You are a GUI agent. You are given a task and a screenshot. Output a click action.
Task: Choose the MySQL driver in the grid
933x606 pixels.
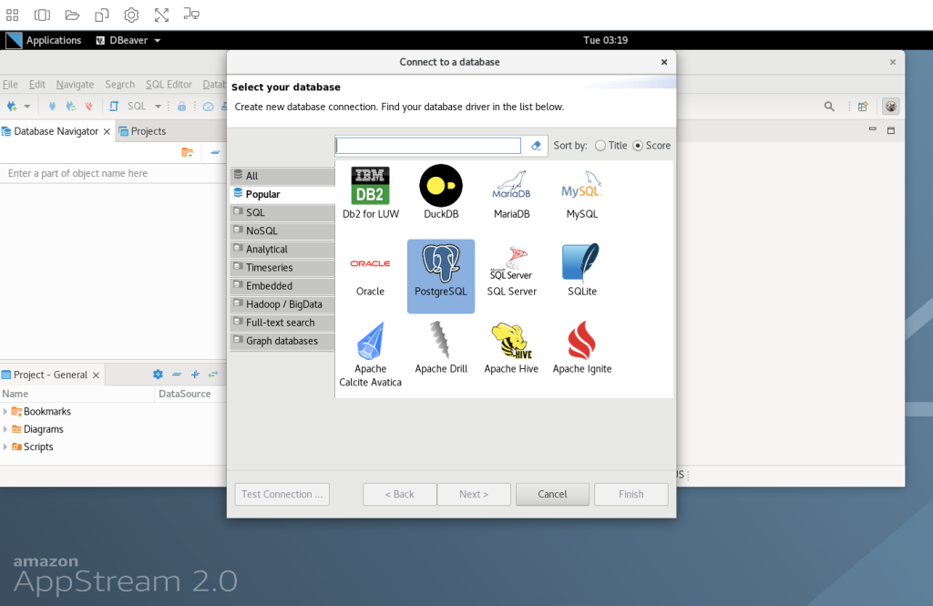[581, 191]
